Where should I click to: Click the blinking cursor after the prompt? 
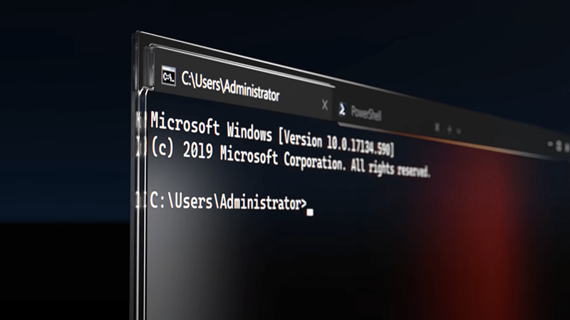click(x=310, y=212)
